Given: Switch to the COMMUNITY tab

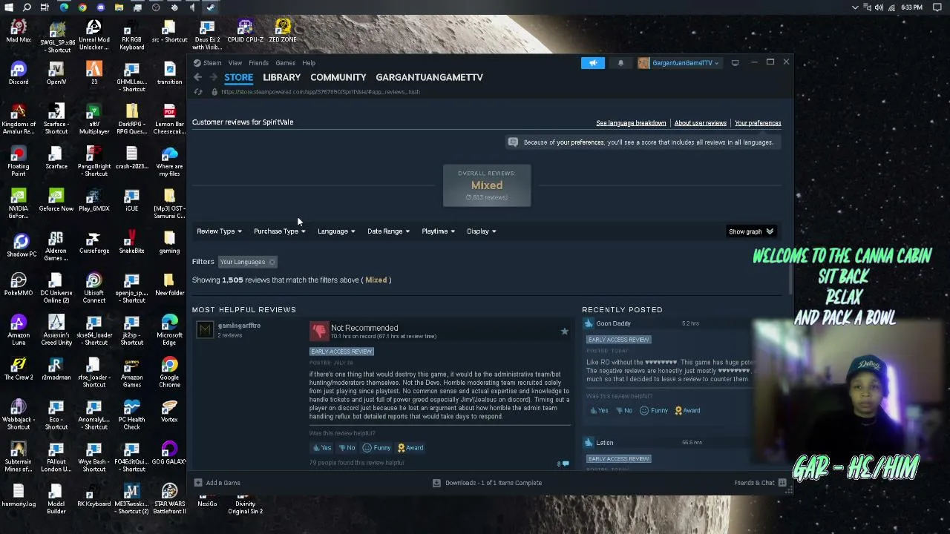Looking at the screenshot, I should tap(338, 77).
